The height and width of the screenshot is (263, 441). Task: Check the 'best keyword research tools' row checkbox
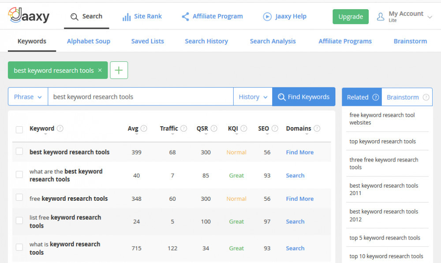pyautogui.click(x=19, y=152)
